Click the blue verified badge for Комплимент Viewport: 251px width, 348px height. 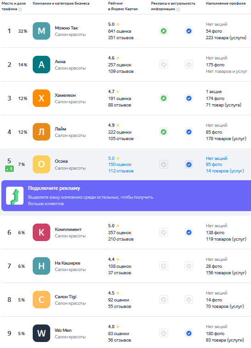[189, 232]
